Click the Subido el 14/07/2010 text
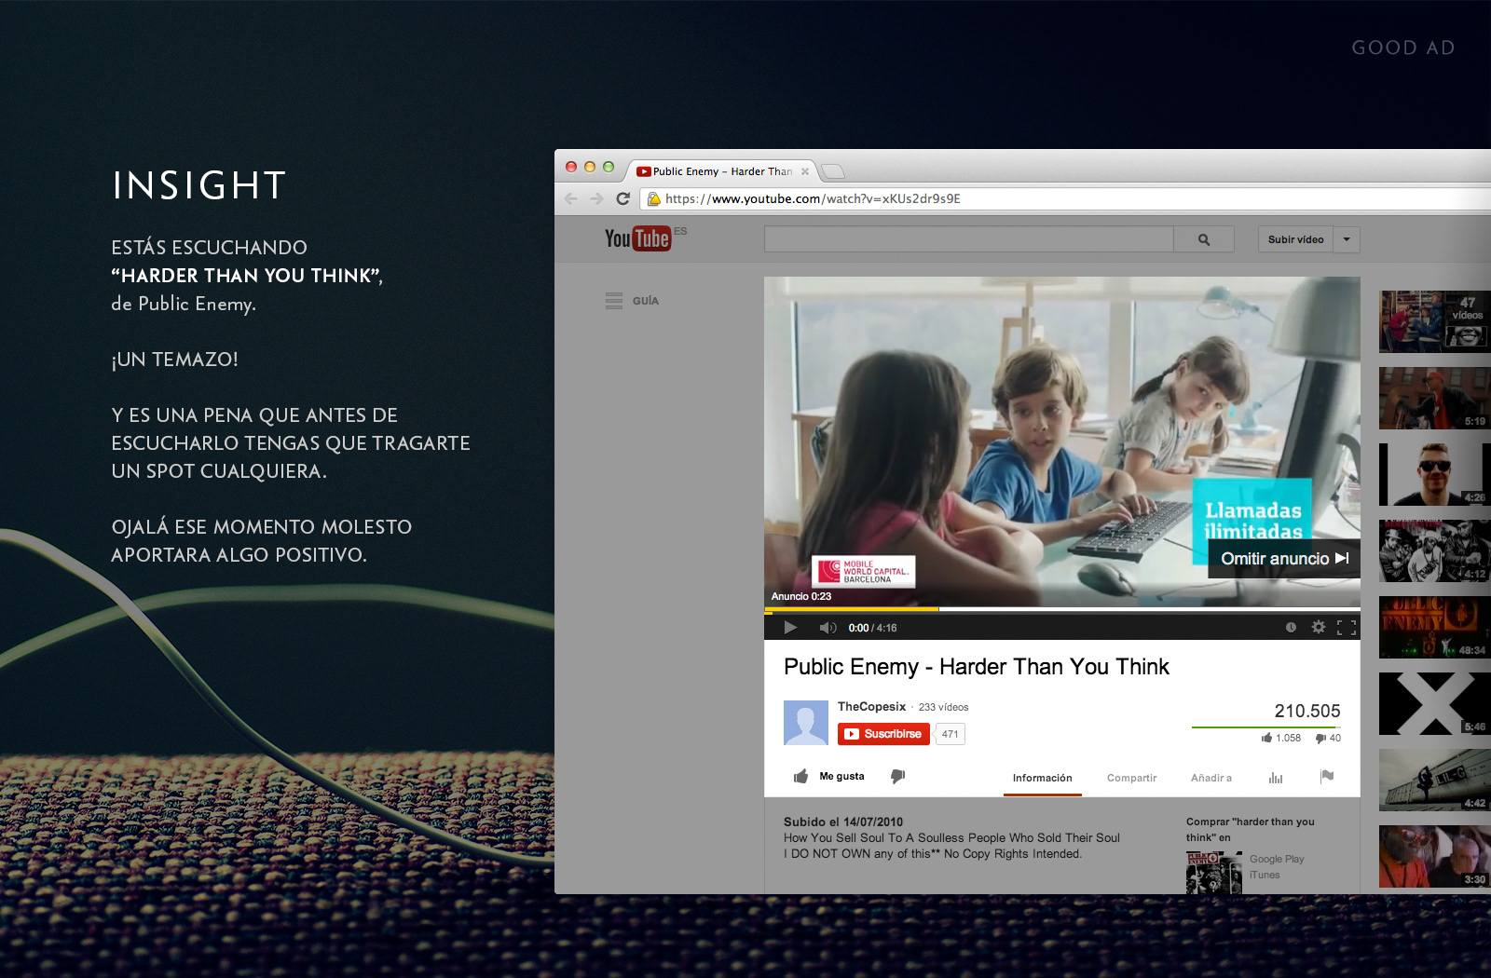The width and height of the screenshot is (1491, 978). point(843,822)
